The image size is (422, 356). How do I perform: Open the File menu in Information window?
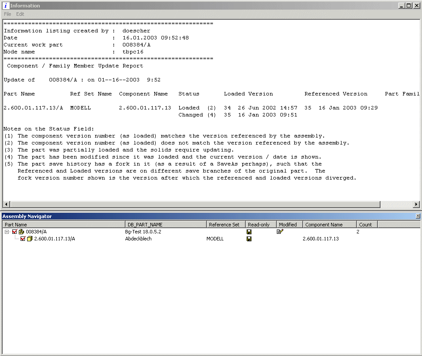point(7,14)
